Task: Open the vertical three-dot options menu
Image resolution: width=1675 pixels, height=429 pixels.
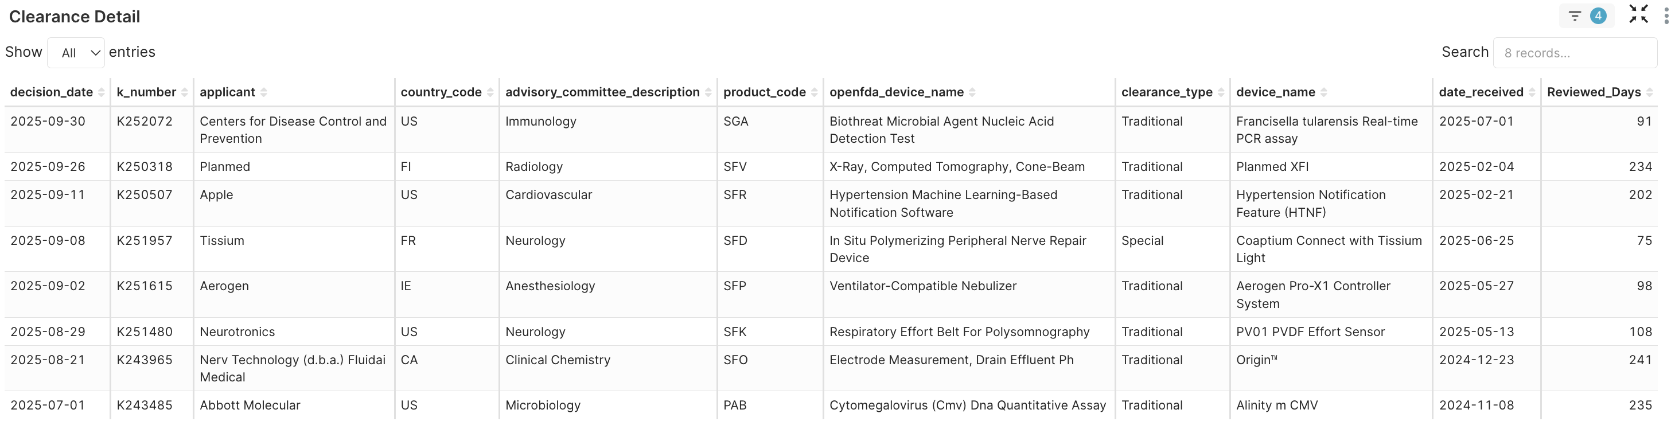Action: click(x=1666, y=15)
